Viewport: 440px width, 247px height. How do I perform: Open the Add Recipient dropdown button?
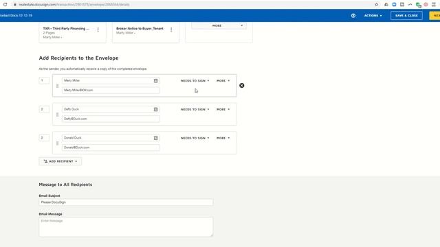[60, 161]
